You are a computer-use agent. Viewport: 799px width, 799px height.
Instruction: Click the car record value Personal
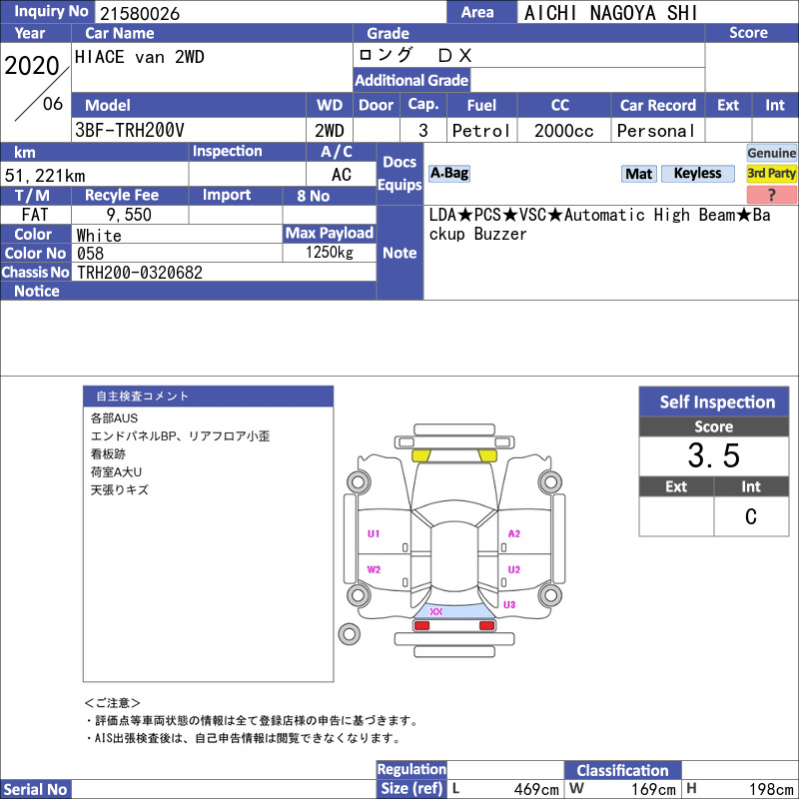tap(656, 131)
